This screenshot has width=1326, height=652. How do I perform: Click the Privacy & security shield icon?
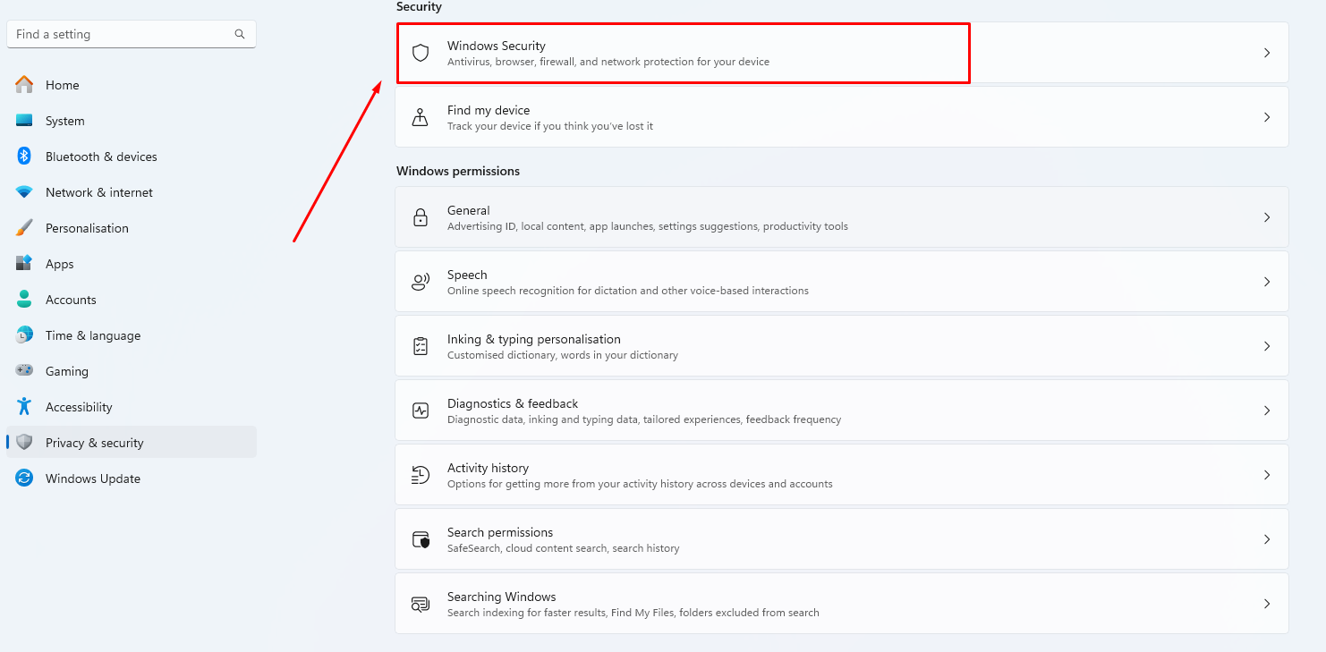[x=24, y=443]
